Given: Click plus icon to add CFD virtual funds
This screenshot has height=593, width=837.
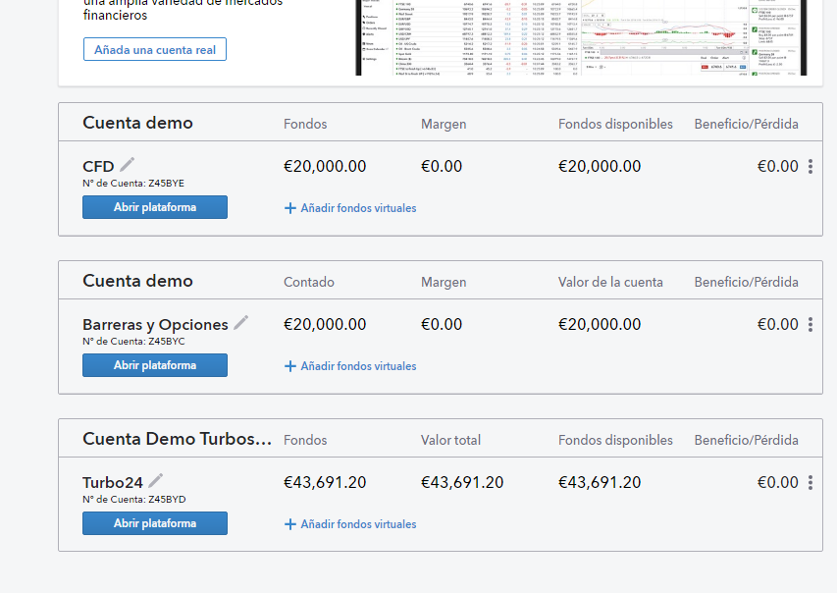Looking at the screenshot, I should (289, 208).
